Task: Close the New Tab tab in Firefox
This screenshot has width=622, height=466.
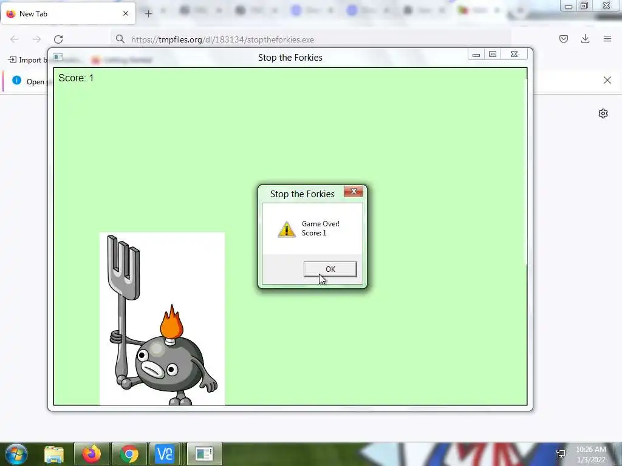Action: point(126,13)
